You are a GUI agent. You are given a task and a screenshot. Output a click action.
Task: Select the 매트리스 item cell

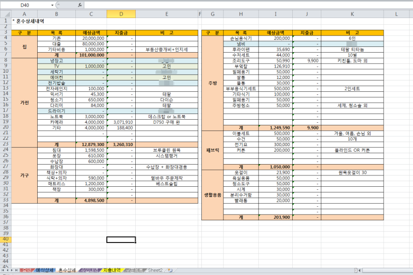pyautogui.click(x=56, y=184)
